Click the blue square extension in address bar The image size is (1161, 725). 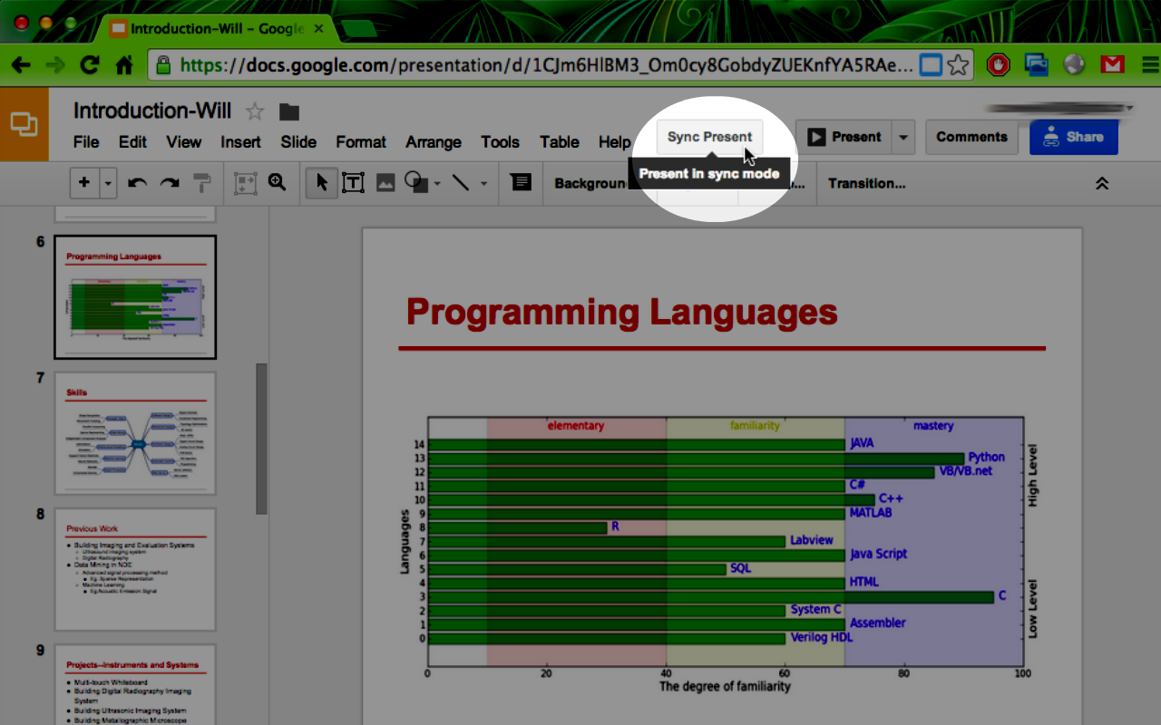pos(931,65)
